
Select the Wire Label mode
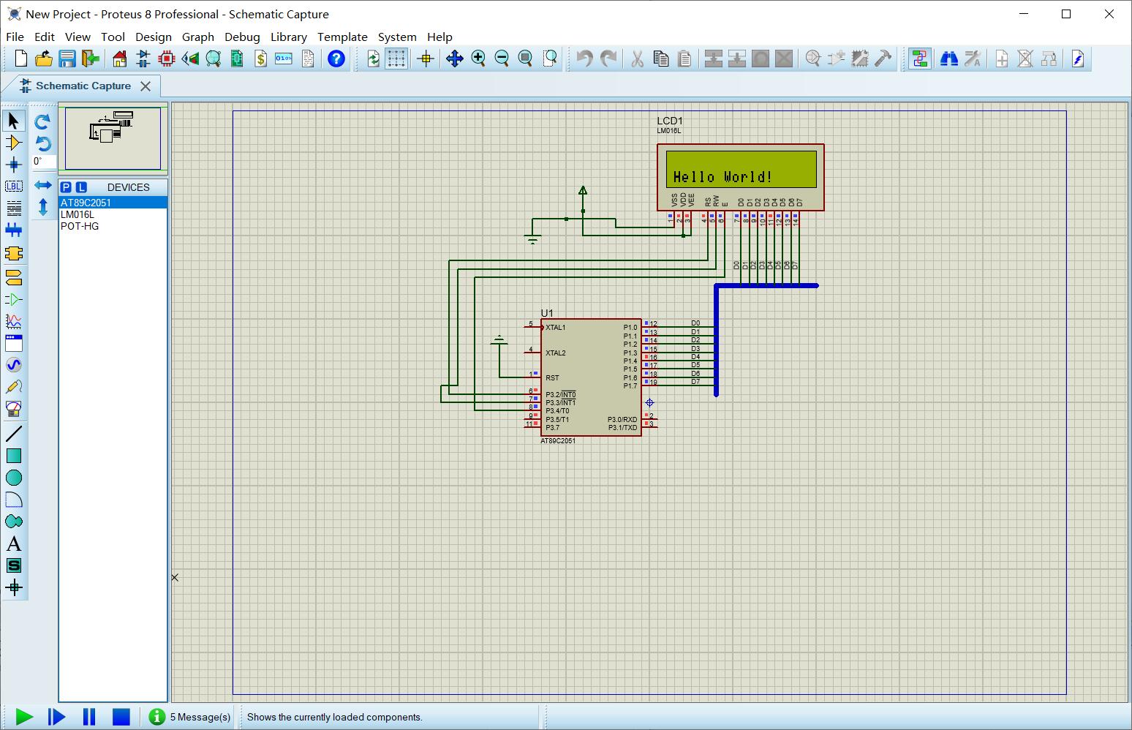(14, 187)
